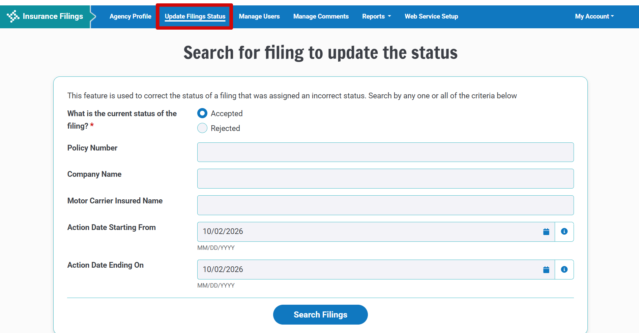Click the MM/DD/YYYY hint under Starting From field
This screenshot has width=639, height=333.
(216, 248)
